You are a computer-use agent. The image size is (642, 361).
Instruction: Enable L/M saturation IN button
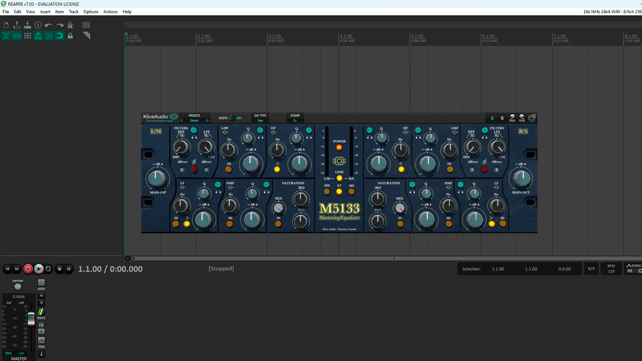[278, 224]
